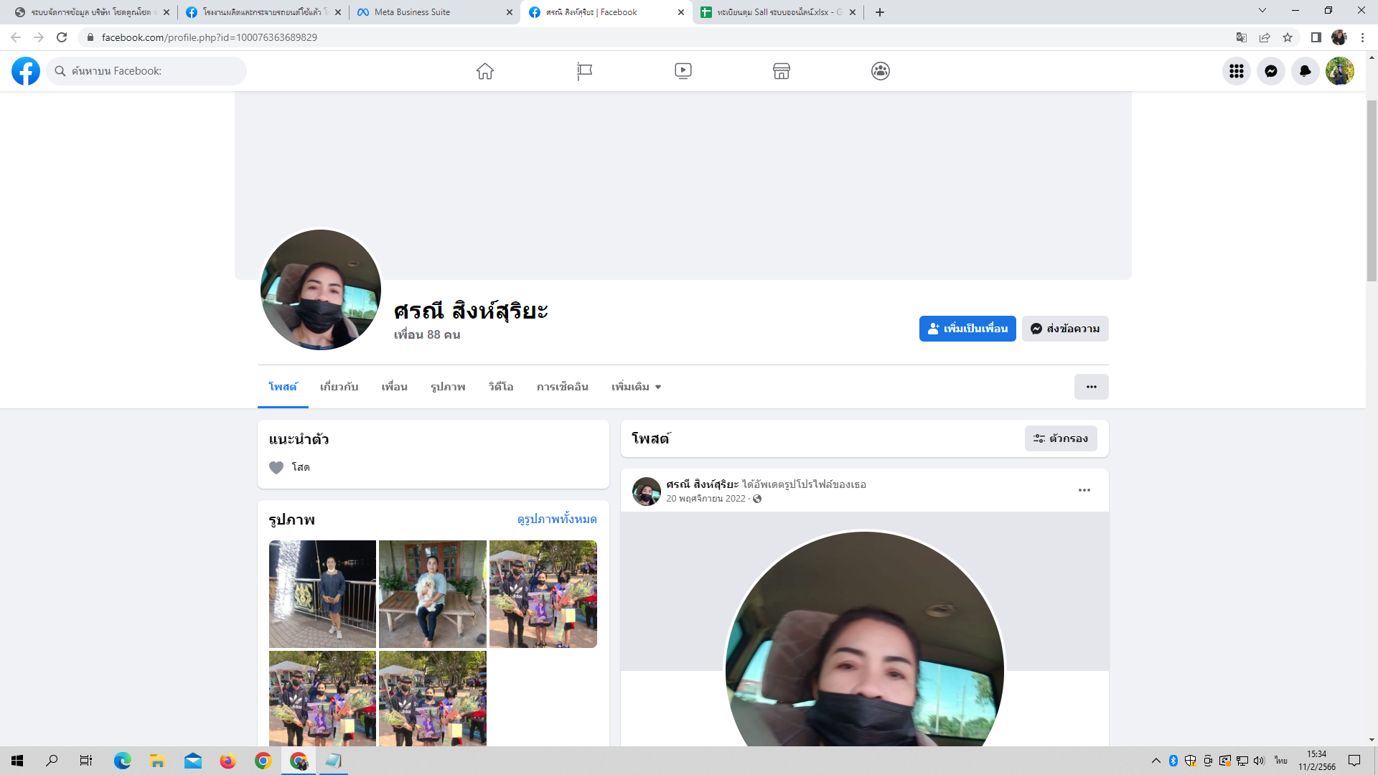Switch to the เกี่ยวกับ tab
This screenshot has width=1378, height=775.
(339, 387)
